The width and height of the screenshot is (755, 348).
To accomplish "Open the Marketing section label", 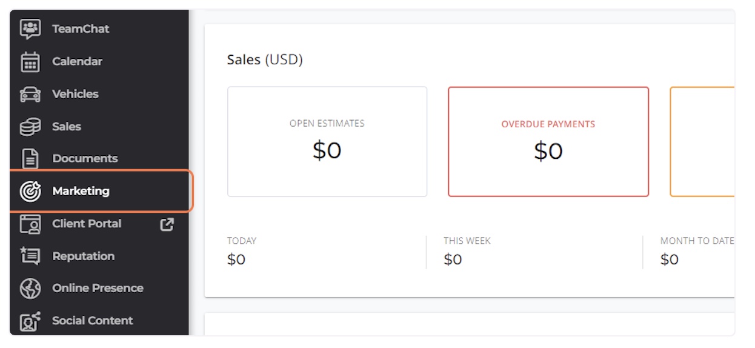I will pos(81,191).
